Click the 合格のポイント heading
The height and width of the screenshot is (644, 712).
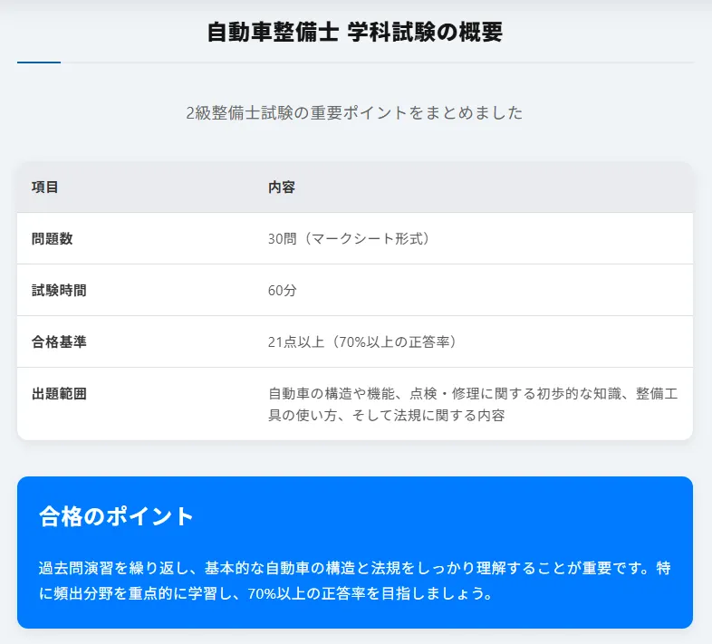[117, 516]
